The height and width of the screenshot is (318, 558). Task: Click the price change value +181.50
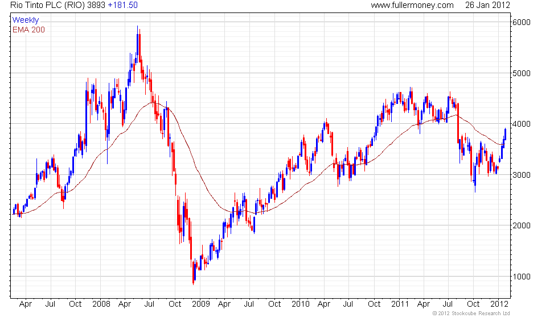[x=122, y=5]
